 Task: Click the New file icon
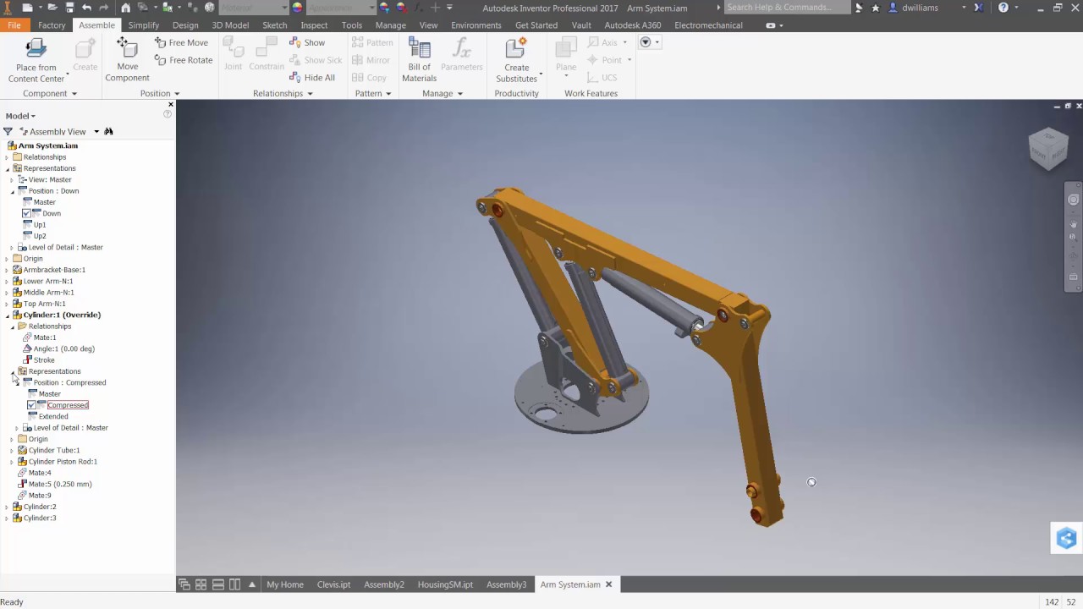27,8
